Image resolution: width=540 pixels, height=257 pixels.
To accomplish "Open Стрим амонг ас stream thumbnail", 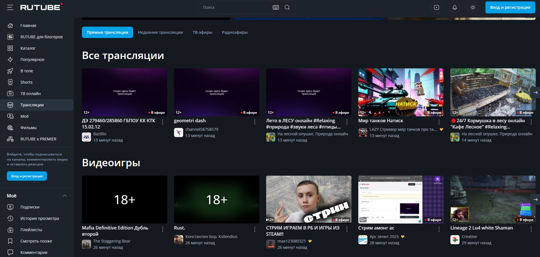I will 401,199.
